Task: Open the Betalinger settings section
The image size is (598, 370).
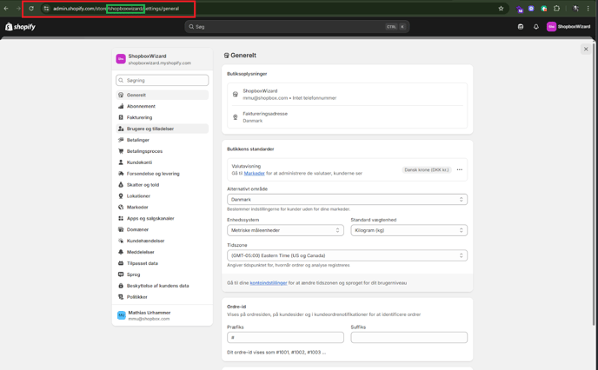Action: coord(138,140)
